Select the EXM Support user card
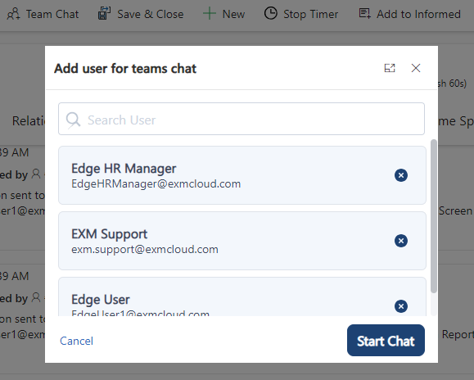Screen dimensions: 474x380 (242, 241)
